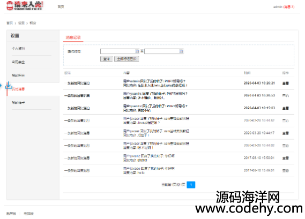Click the home breadcrumb link

point(10,23)
